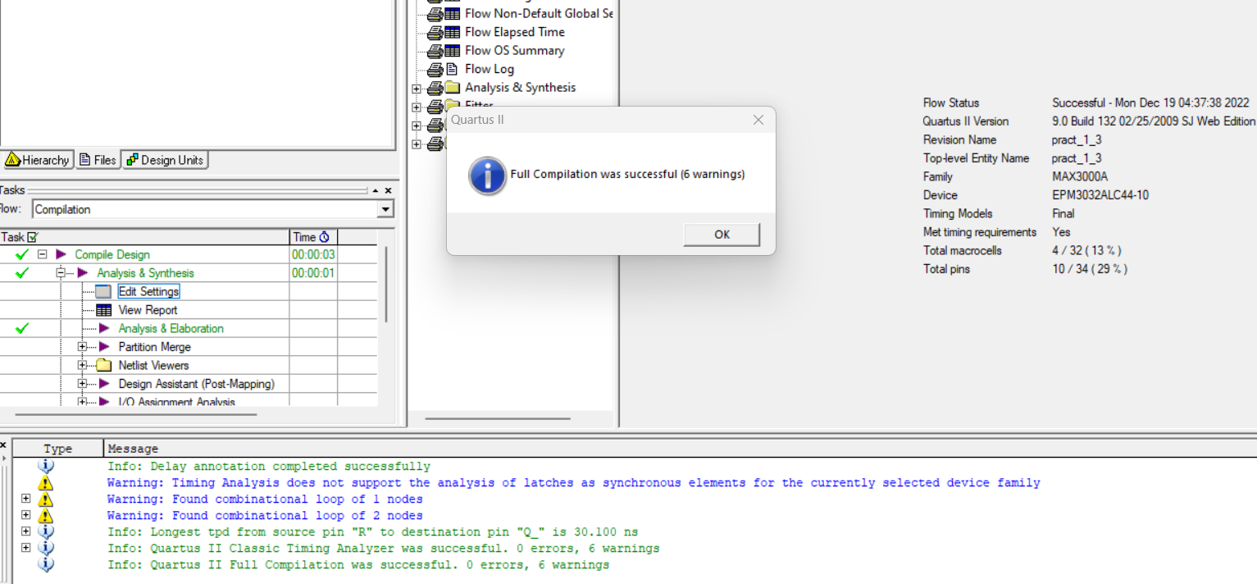Screen dimensions: 1257x584
Task: Close the Tasks panel
Action: (x=388, y=190)
